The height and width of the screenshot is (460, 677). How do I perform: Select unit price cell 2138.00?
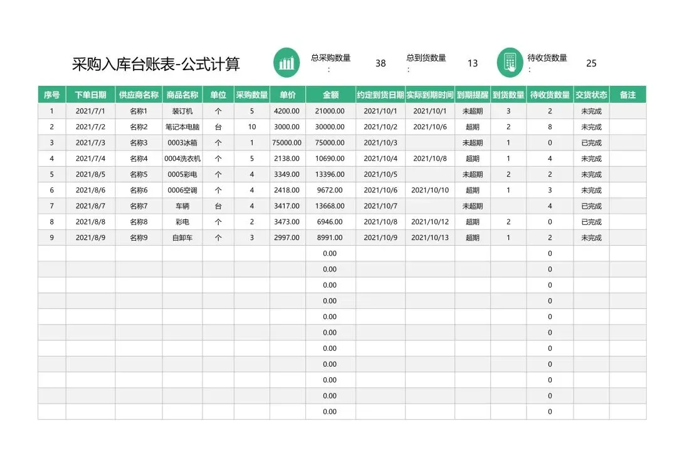pyautogui.click(x=287, y=159)
